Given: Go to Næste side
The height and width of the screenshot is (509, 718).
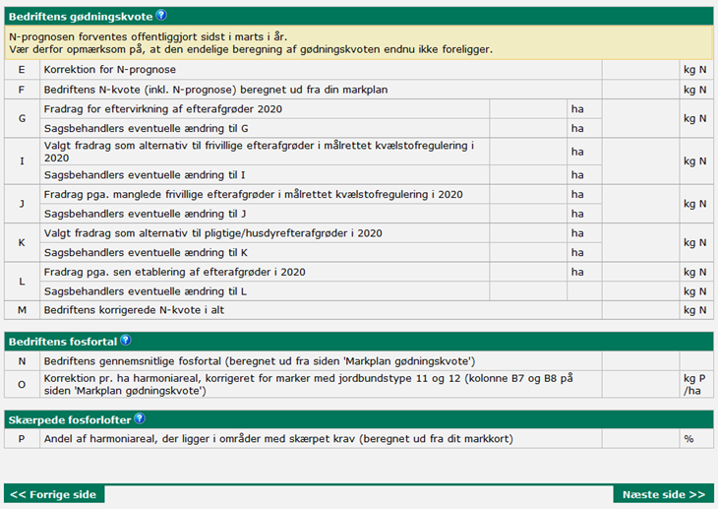Looking at the screenshot, I should [664, 494].
